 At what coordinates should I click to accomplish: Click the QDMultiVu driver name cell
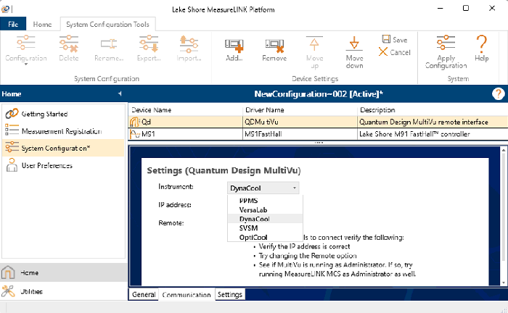pos(300,122)
